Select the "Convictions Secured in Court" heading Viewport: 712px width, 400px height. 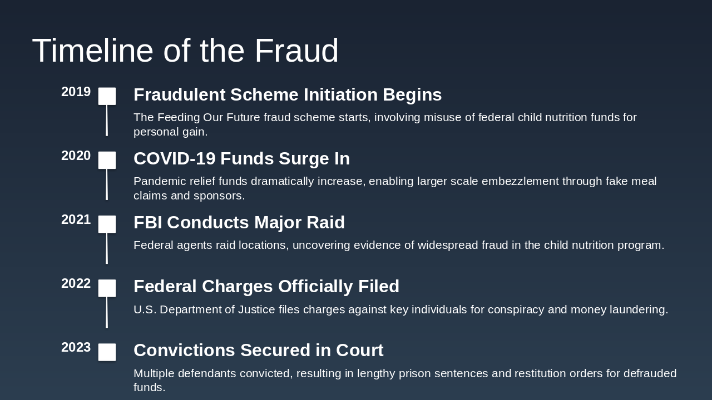click(x=258, y=351)
